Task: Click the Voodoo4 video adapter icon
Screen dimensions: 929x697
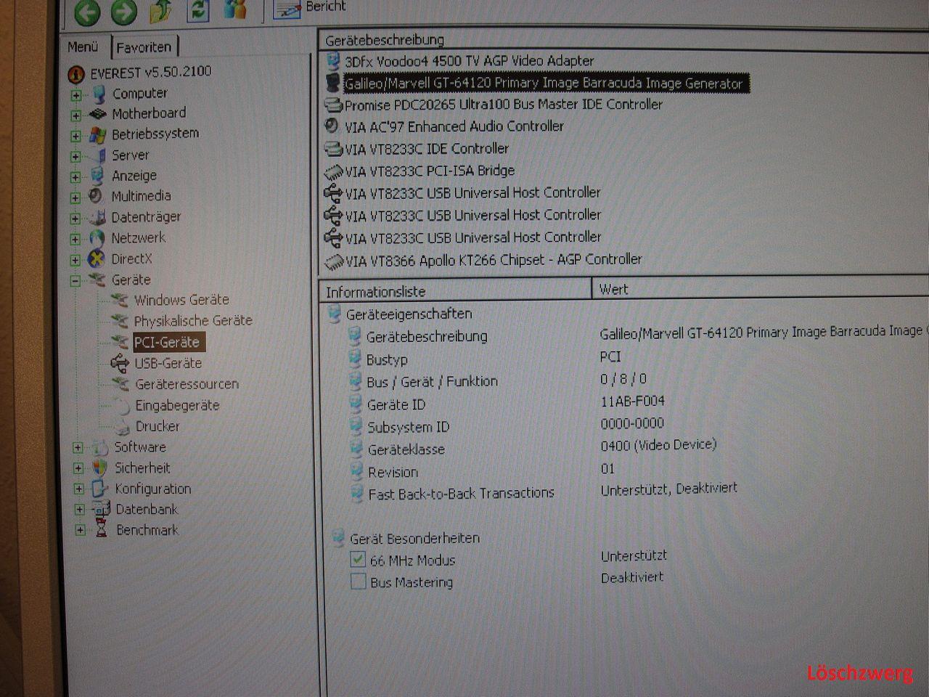Action: point(332,61)
